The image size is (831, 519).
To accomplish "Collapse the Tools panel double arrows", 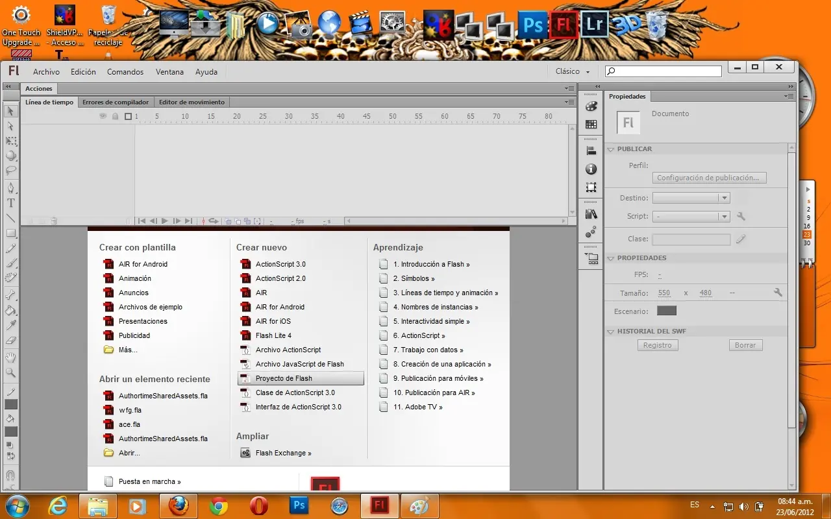I will coord(9,86).
